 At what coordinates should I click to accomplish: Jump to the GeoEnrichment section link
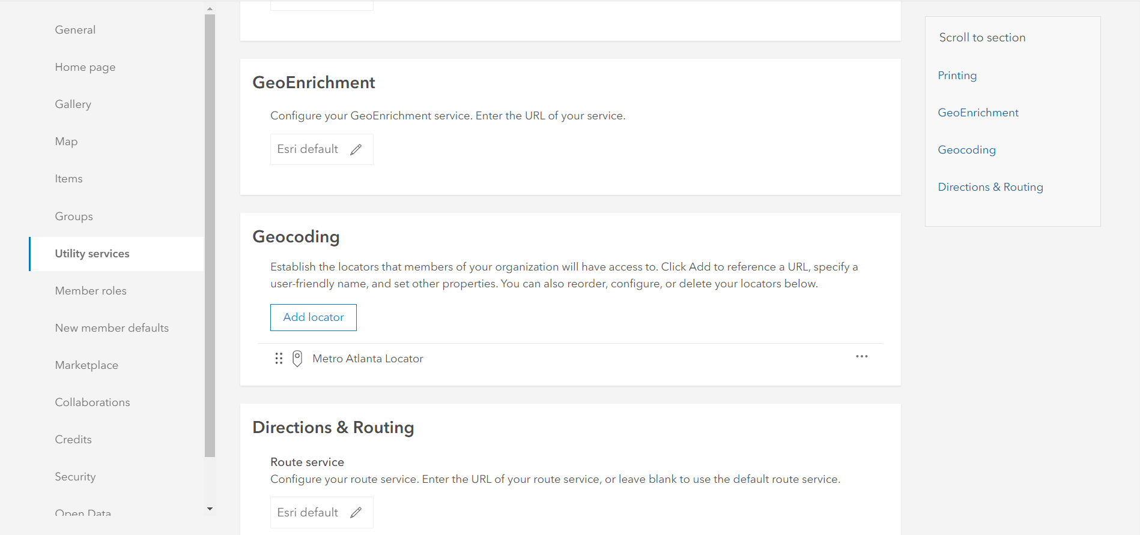[x=978, y=113]
